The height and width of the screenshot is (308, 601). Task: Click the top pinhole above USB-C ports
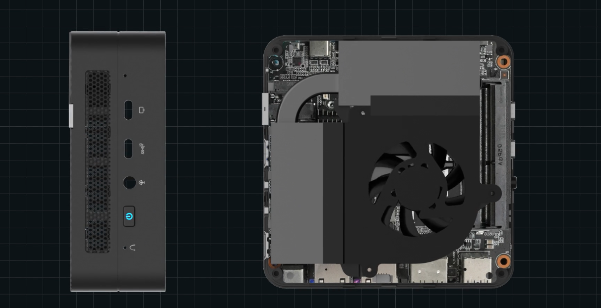[125, 76]
